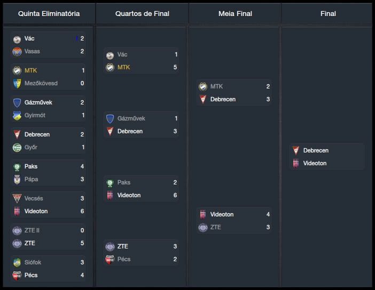Open Paks team link in Quinta Eliminatória

tap(31, 167)
